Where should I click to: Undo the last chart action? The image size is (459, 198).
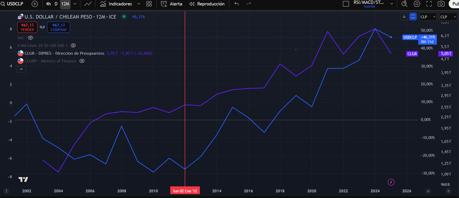tap(237, 4)
